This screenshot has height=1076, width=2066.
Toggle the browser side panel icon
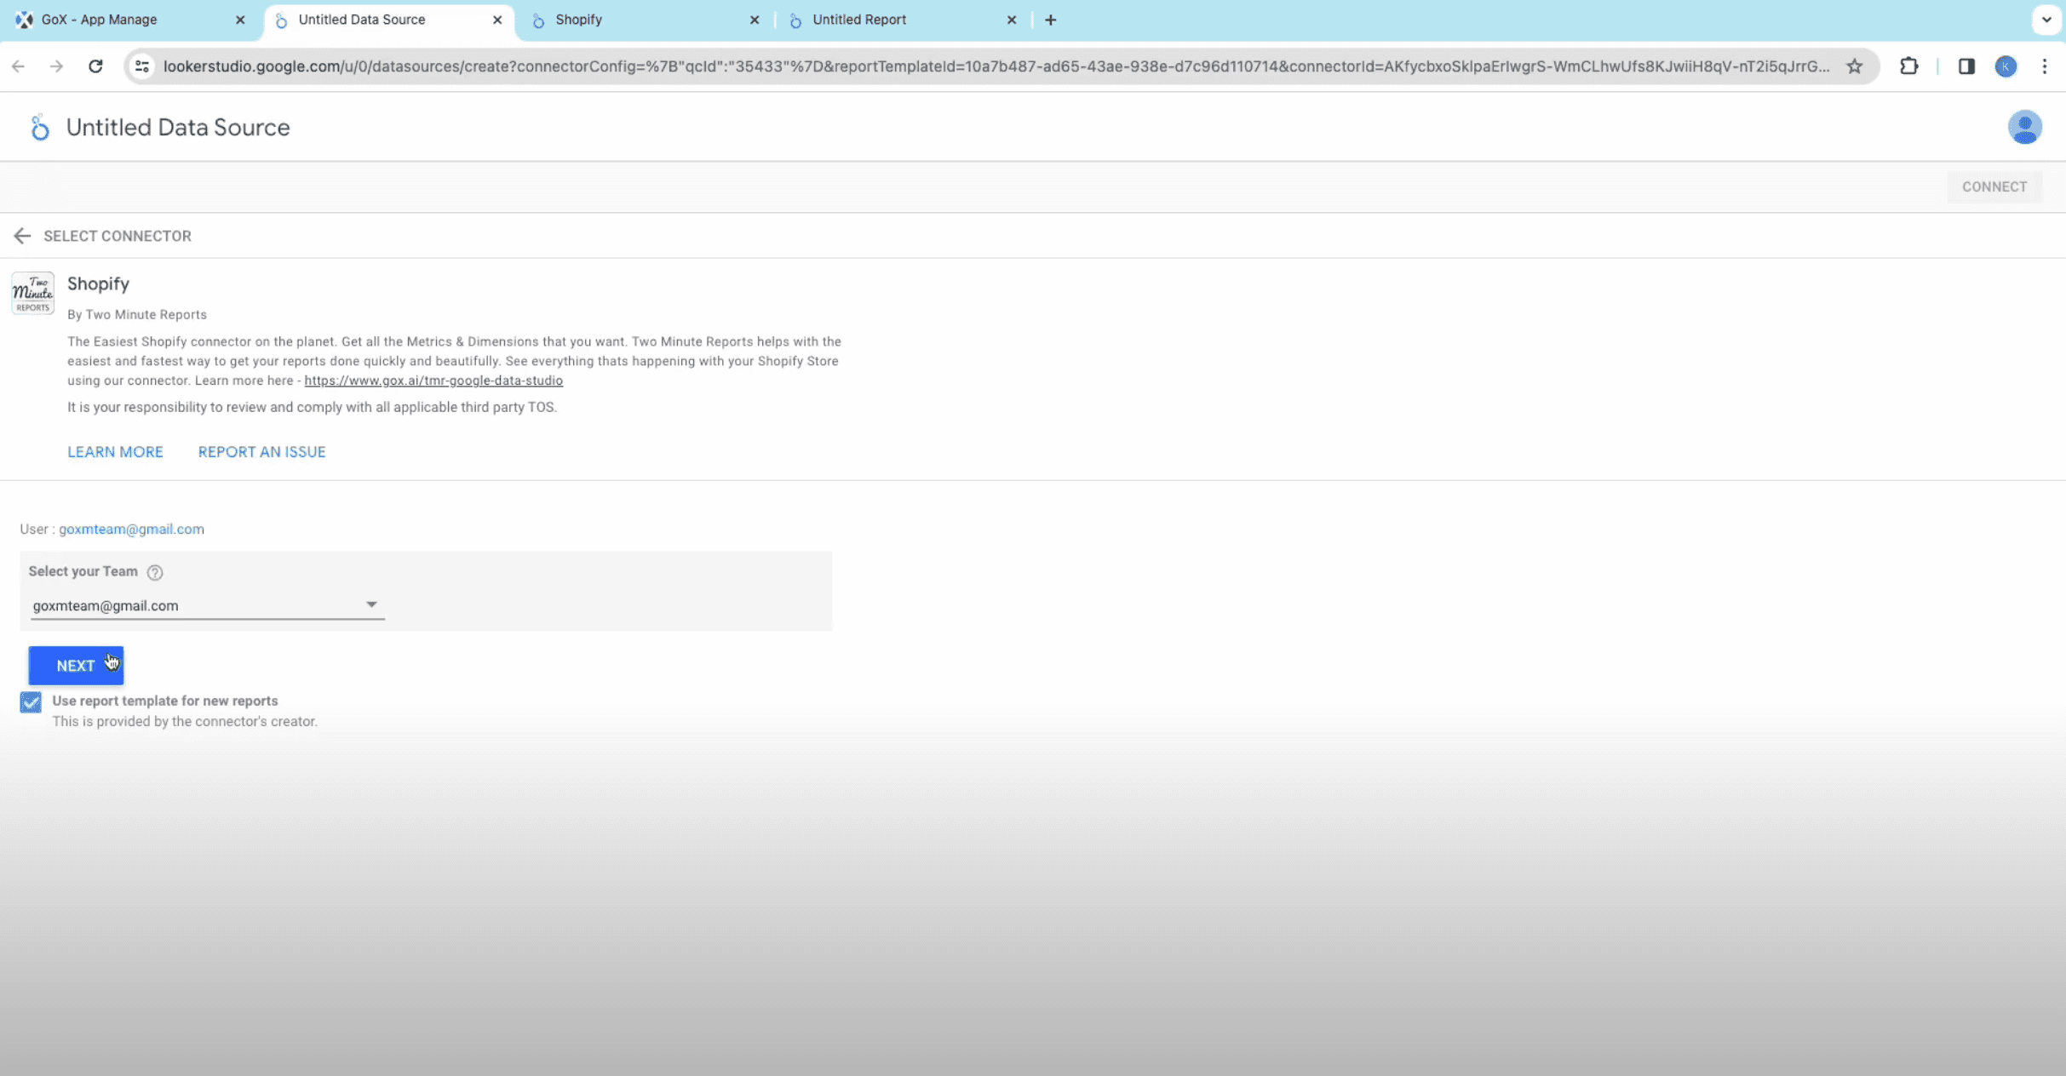[x=1966, y=66]
